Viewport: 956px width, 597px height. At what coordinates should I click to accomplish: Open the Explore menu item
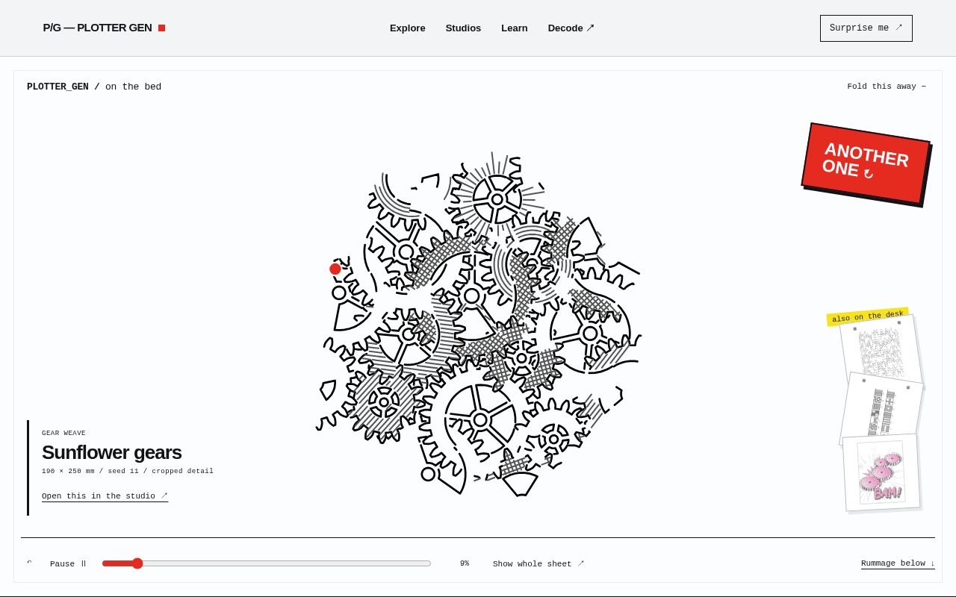click(408, 28)
